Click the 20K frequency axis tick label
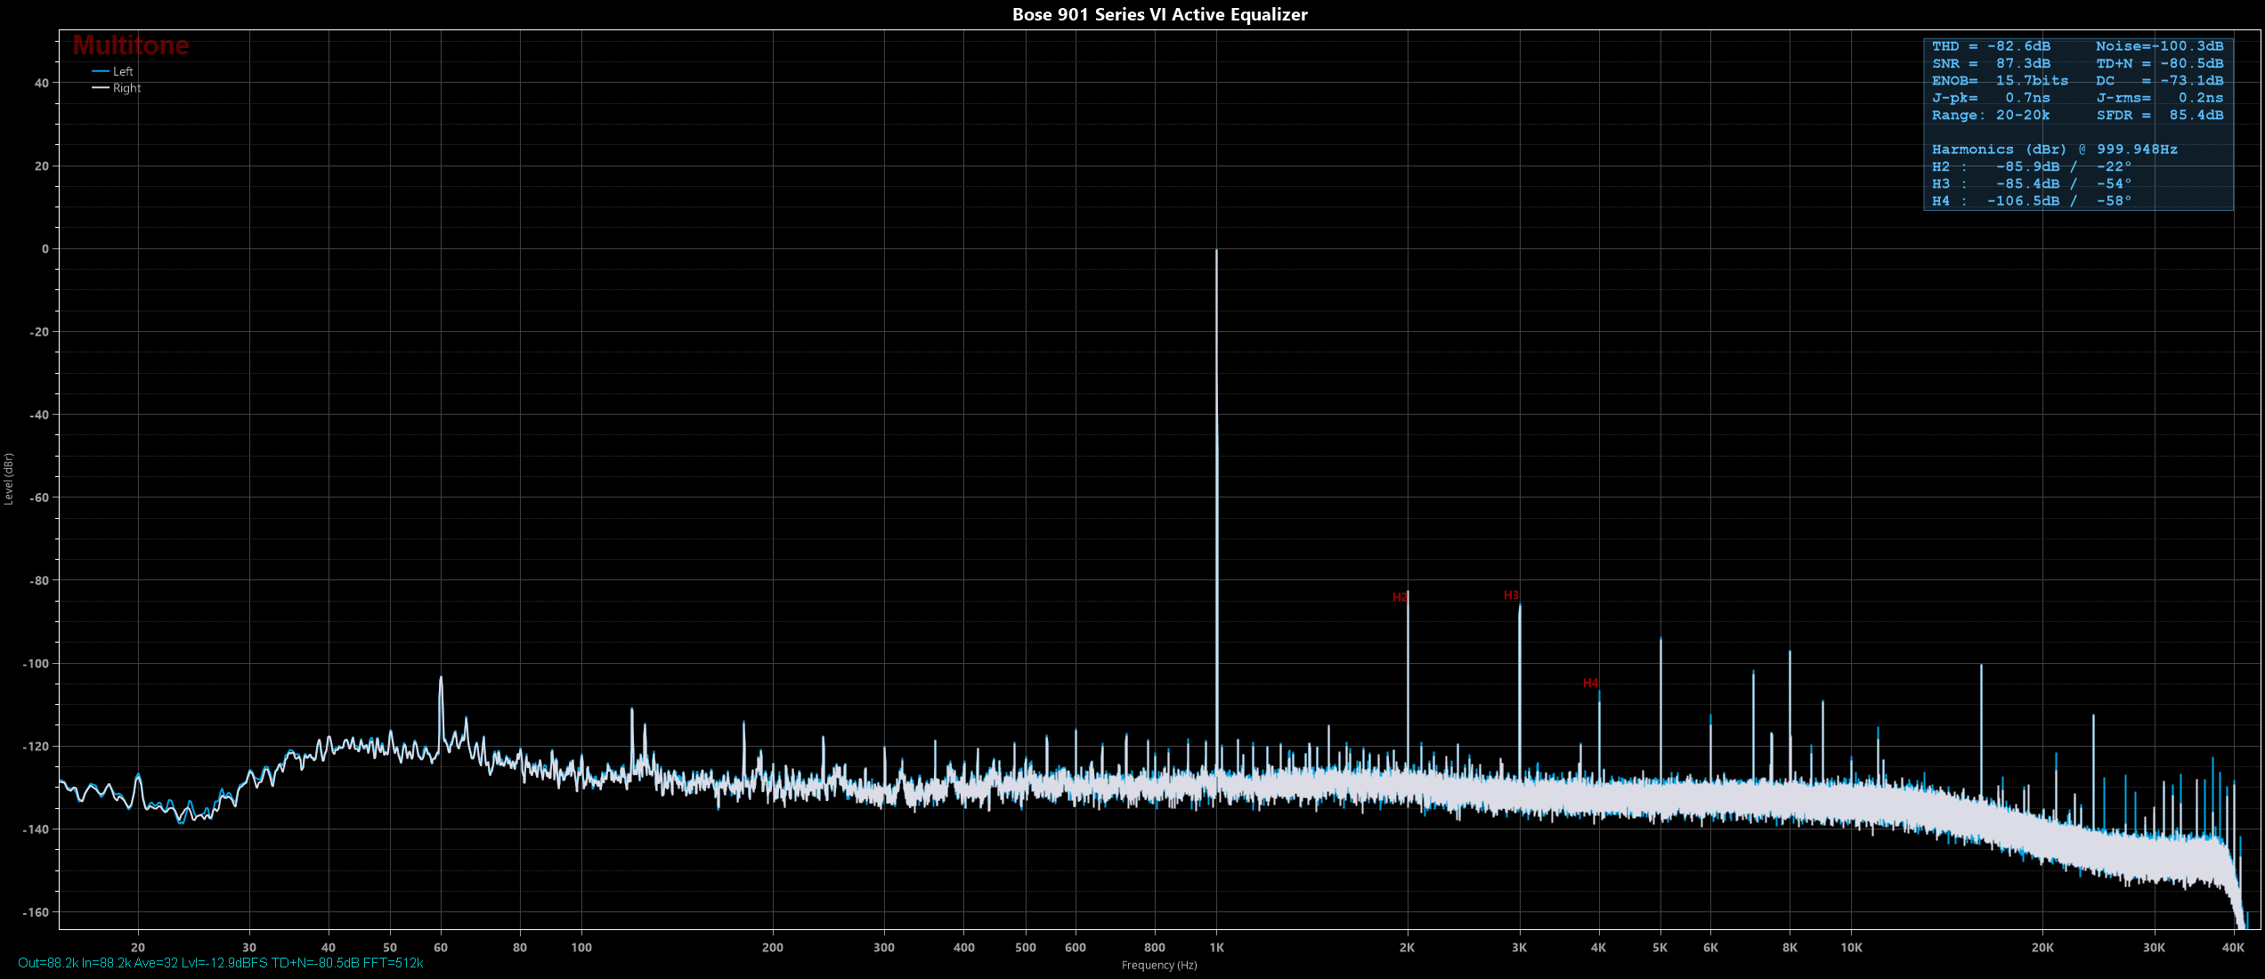The image size is (2265, 979). [x=2042, y=948]
